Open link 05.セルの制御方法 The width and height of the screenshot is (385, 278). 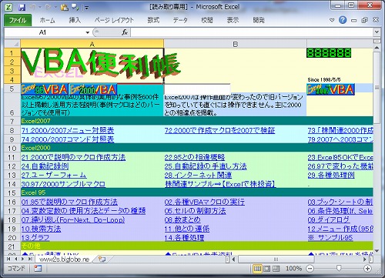tap(195, 211)
